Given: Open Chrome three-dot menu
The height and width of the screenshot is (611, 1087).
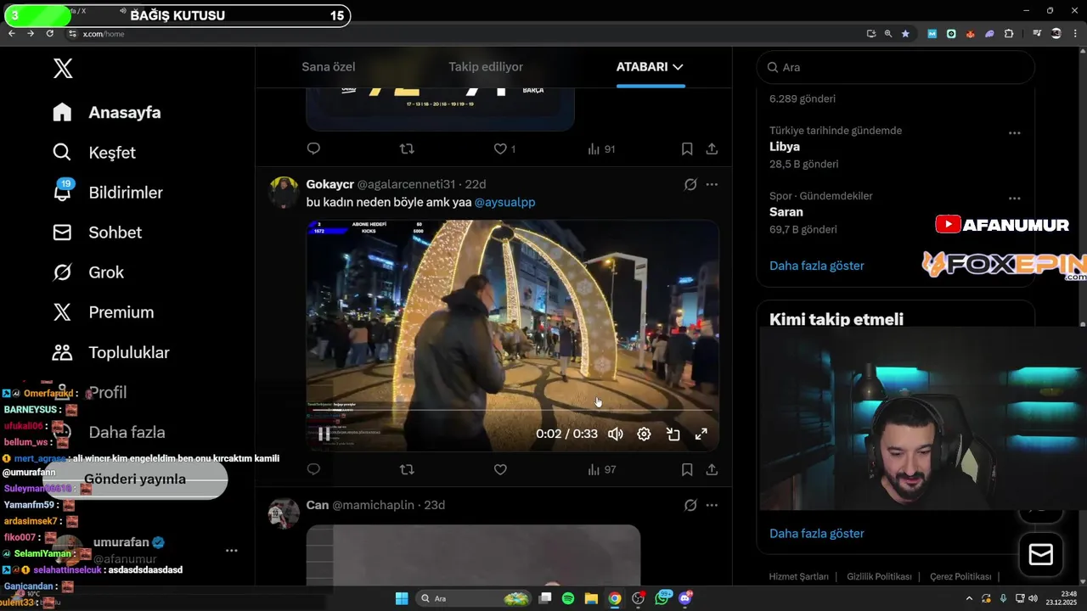Looking at the screenshot, I should point(1077,34).
